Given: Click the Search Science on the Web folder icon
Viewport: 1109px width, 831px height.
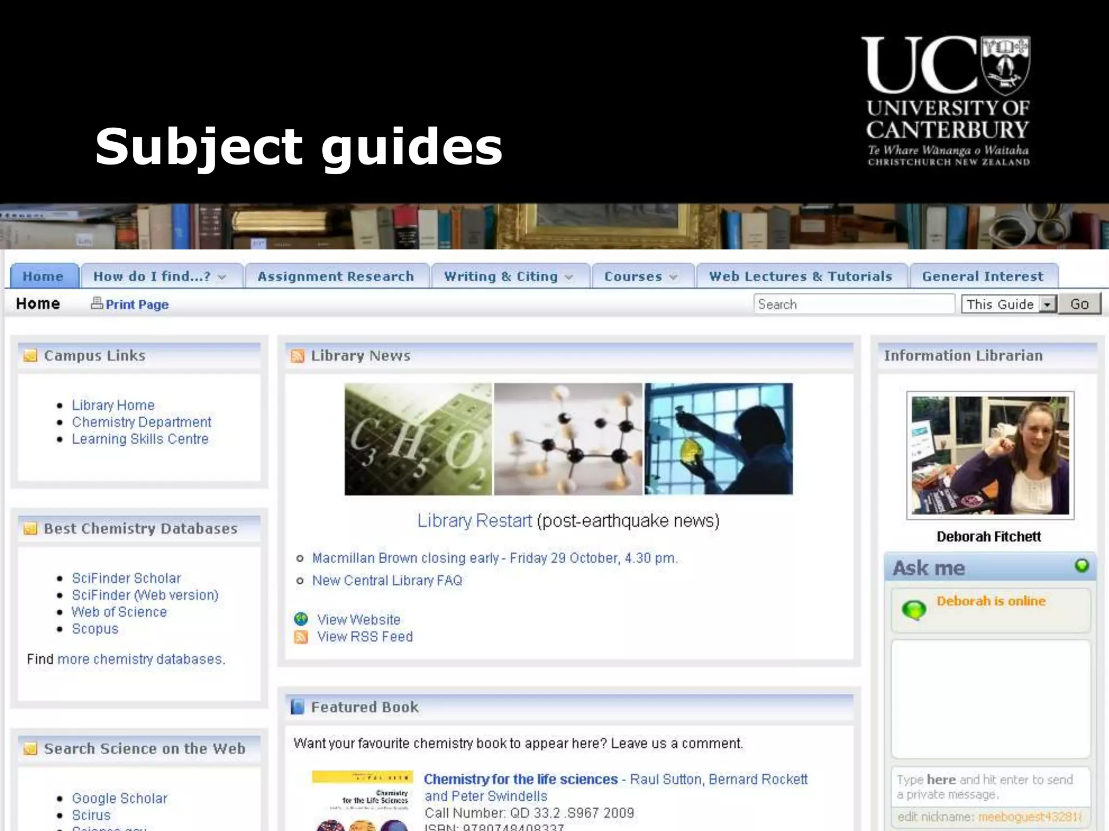Looking at the screenshot, I should 30,749.
